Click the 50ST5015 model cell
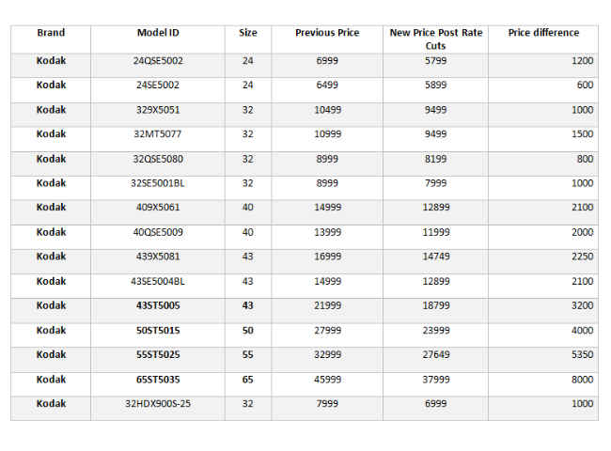The height and width of the screenshot is (451, 611). click(158, 331)
